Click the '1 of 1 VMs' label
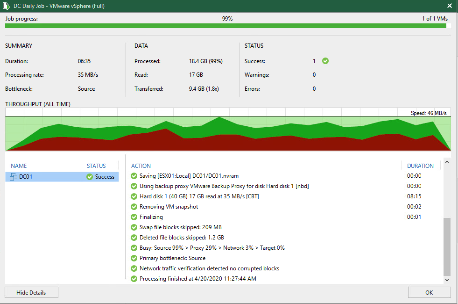The width and height of the screenshot is (458, 304). tap(435, 19)
